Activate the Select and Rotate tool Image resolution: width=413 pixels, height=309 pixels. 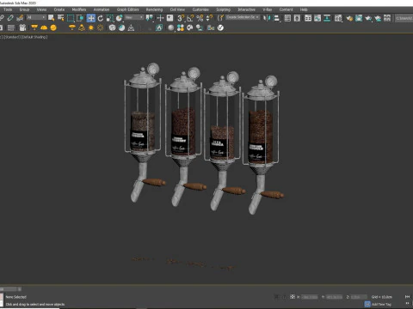coord(101,18)
